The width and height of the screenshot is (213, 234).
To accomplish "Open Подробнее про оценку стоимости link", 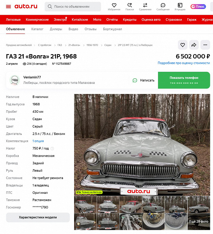I will click(x=184, y=63).
